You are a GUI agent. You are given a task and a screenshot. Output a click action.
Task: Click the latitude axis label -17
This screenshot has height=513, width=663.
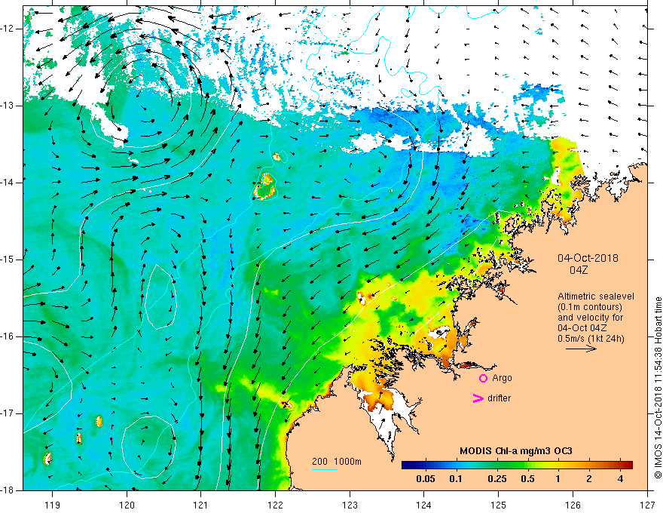point(8,413)
